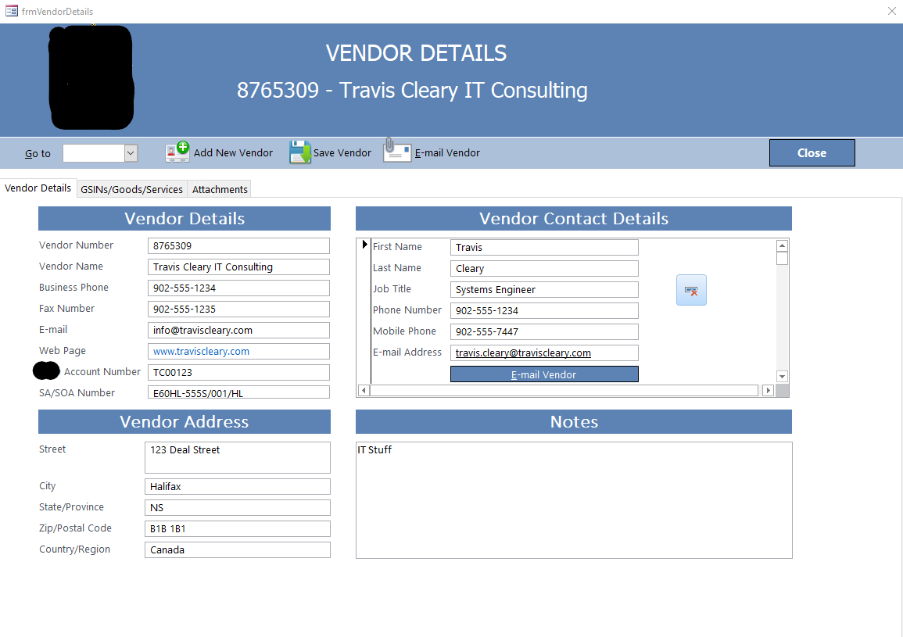Click the travis.cleary@traviscleary.com email link
Image resolution: width=903 pixels, height=637 pixels.
click(523, 353)
